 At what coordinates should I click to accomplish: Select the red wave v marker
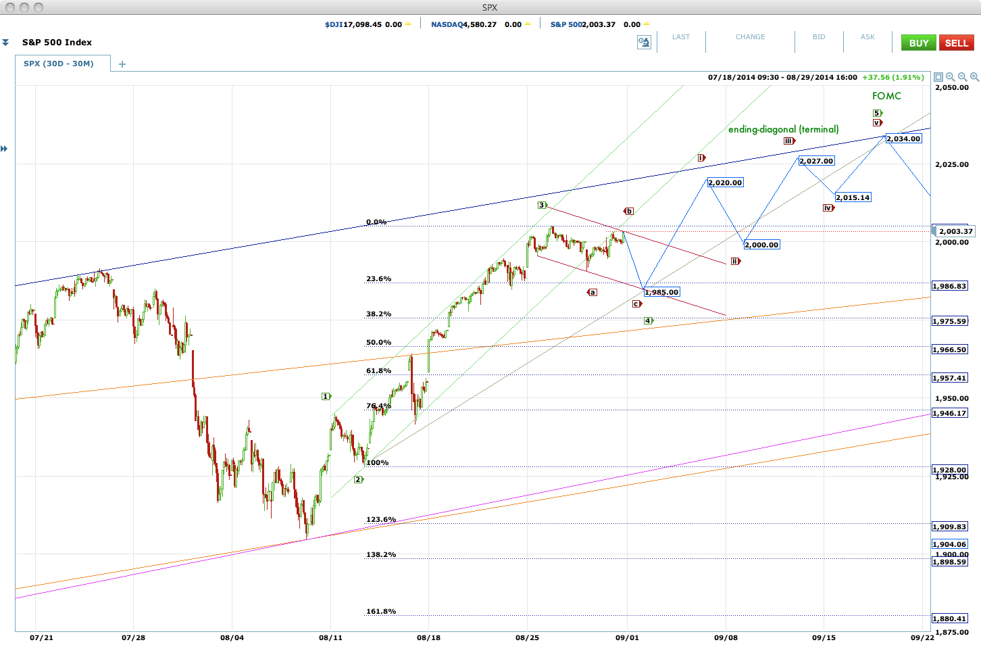pos(877,122)
